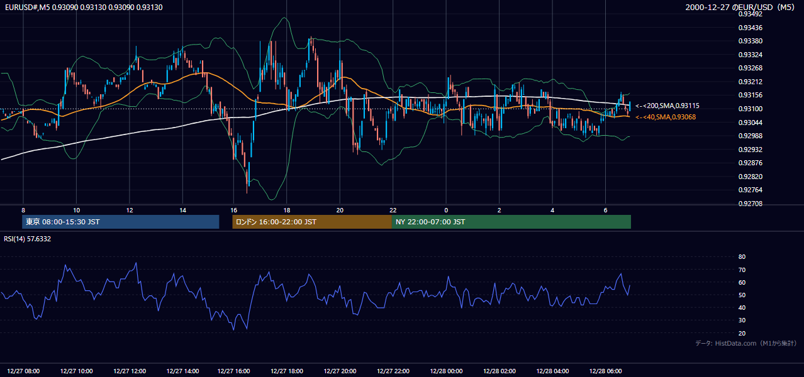Click the hour 4 label under the price chart
The width and height of the screenshot is (804, 377).
552,210
